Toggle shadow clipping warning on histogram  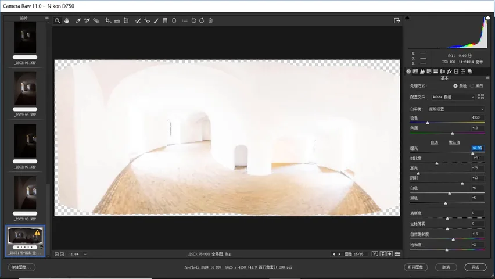click(x=407, y=18)
